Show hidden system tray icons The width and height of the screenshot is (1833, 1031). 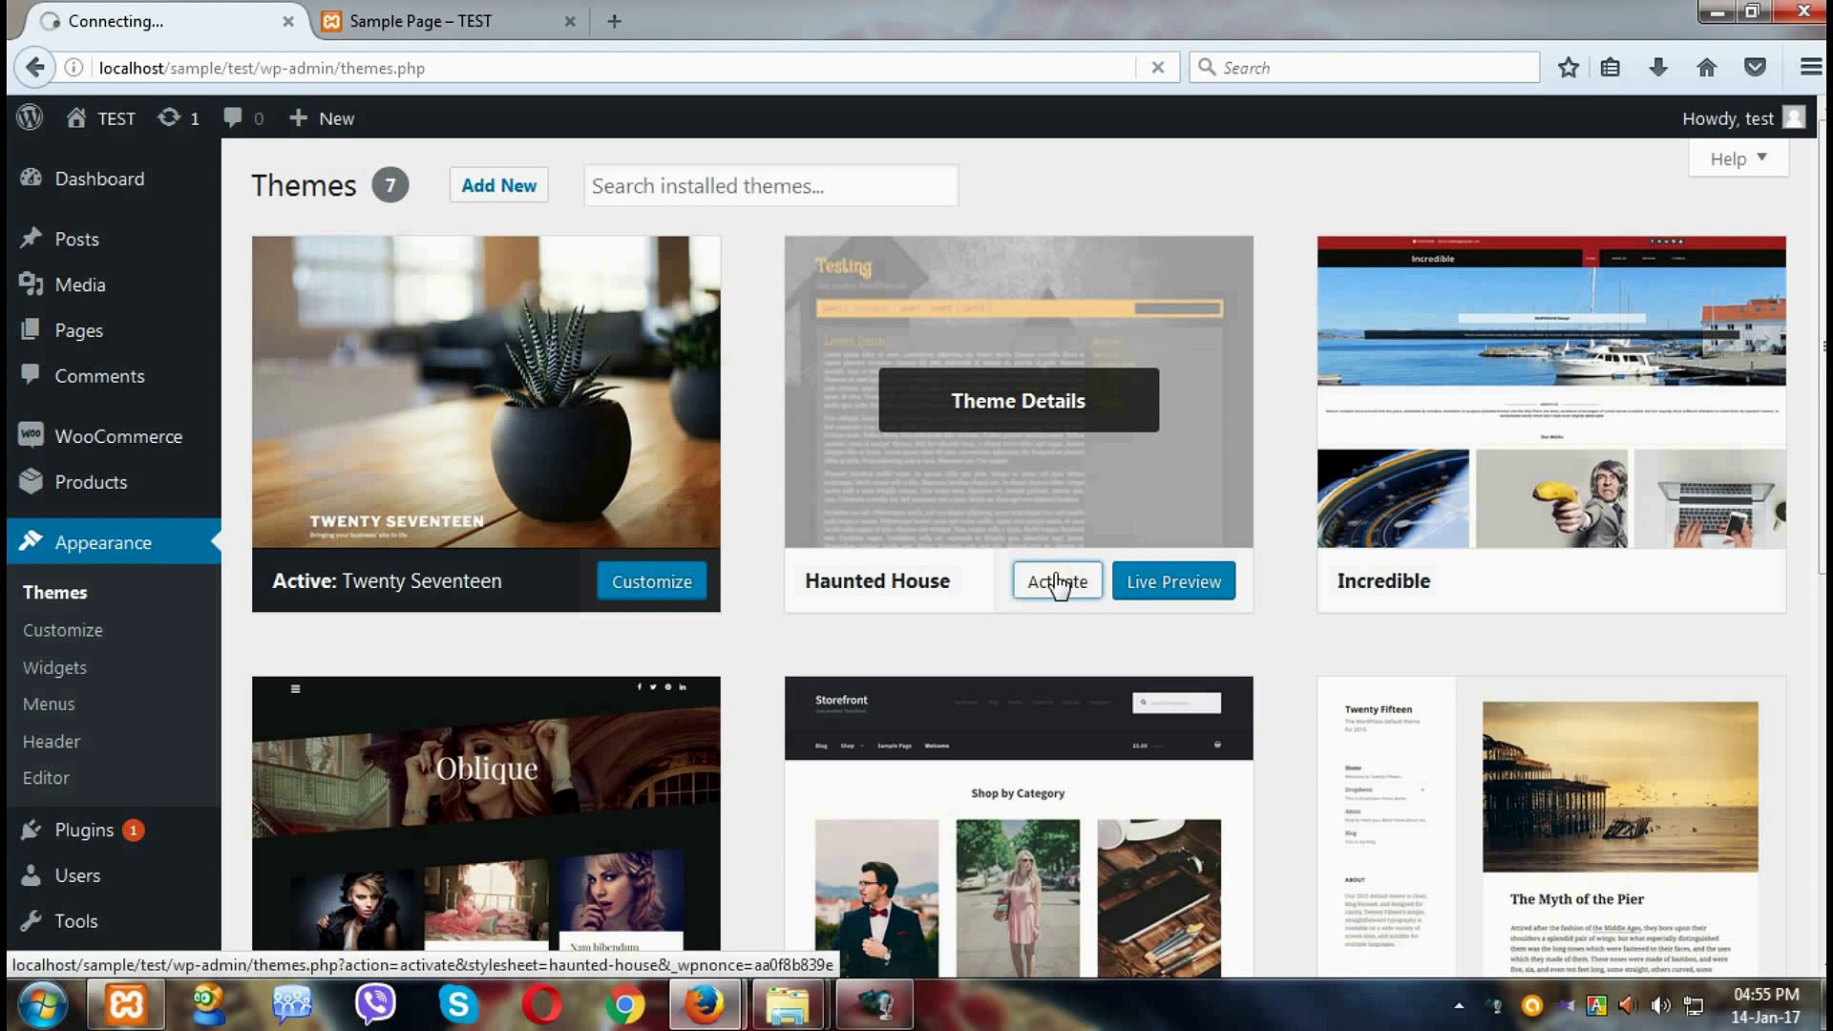[x=1459, y=1005]
